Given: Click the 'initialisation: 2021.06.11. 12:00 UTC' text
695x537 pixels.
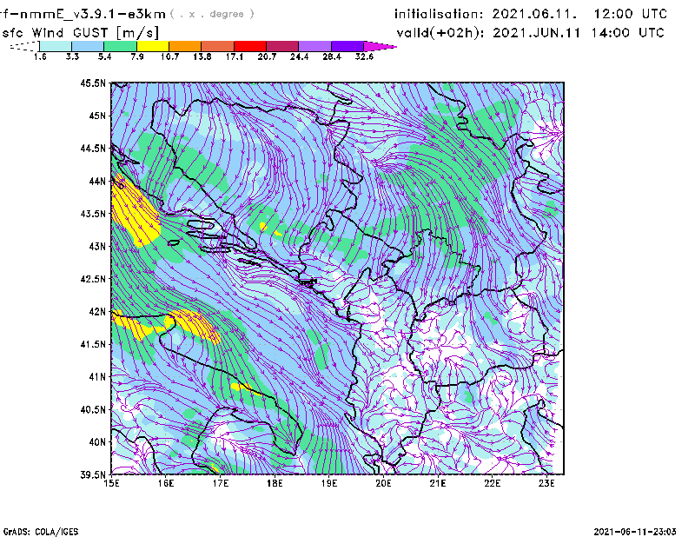Looking at the screenshot, I should click(x=531, y=14).
